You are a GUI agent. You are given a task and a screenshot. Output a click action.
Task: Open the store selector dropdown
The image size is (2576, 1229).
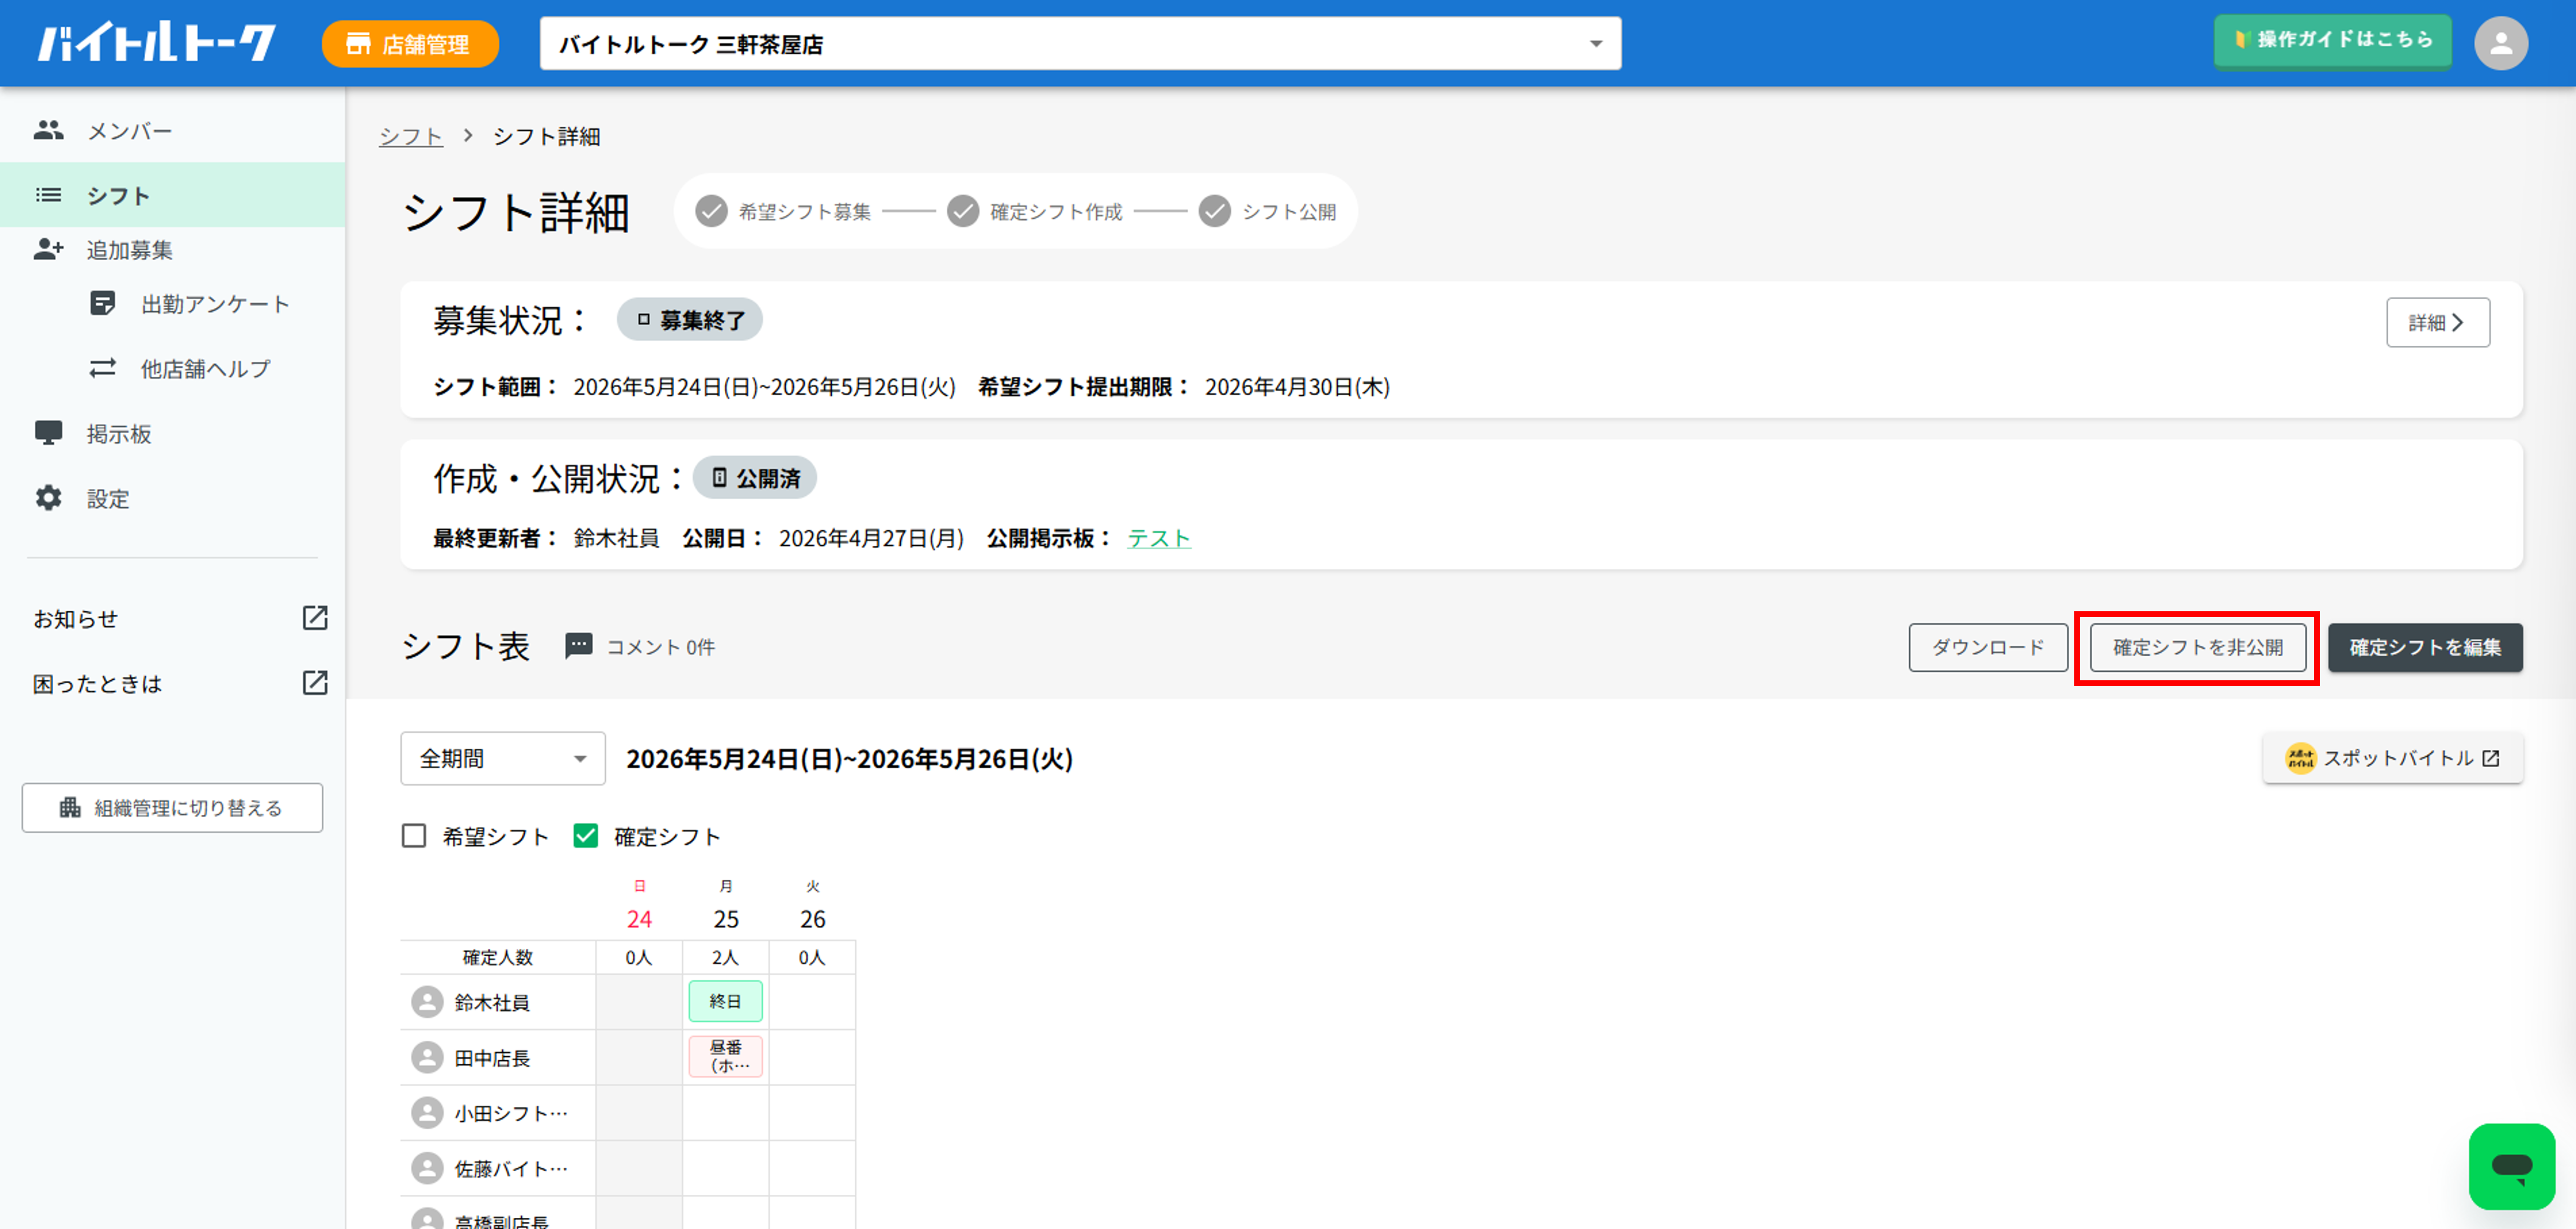[x=1080, y=43]
